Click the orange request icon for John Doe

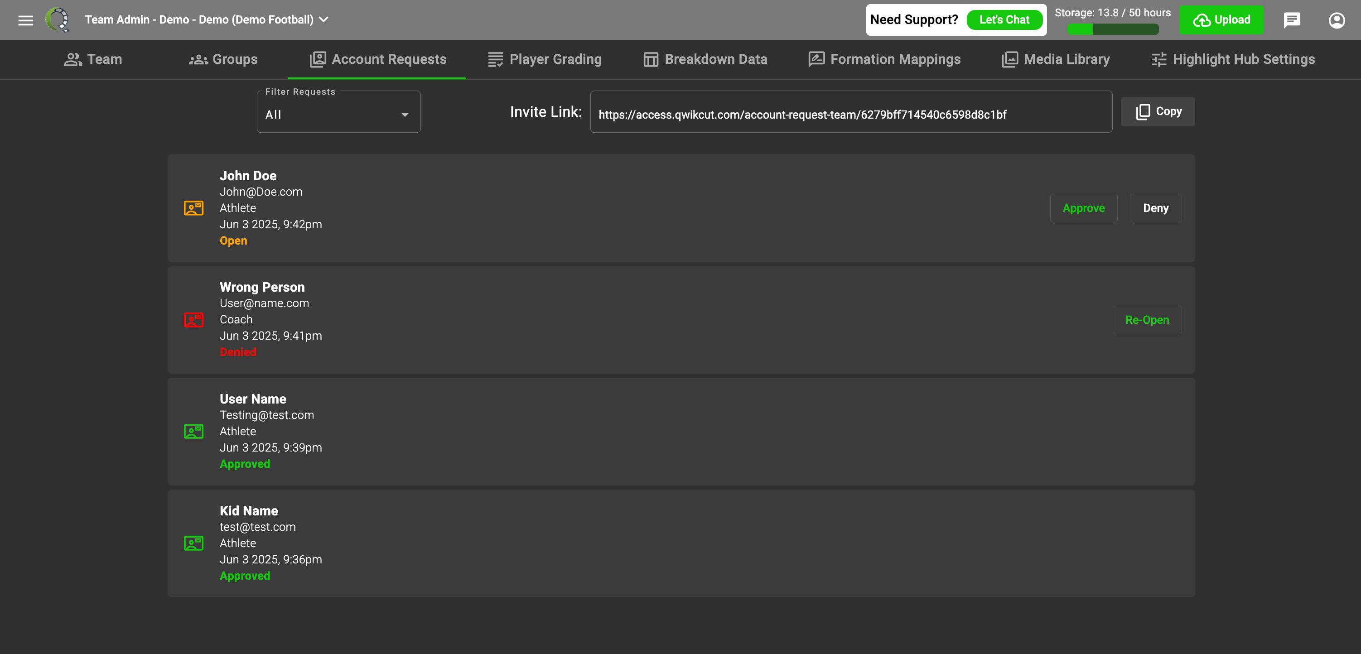pyautogui.click(x=193, y=208)
